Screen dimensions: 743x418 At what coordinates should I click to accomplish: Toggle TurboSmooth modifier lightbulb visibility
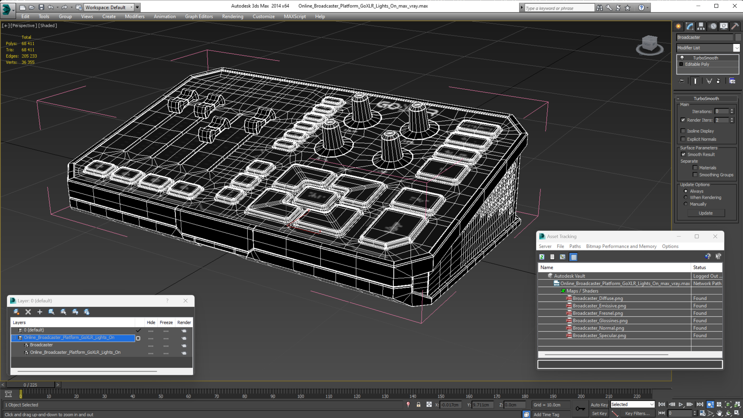[682, 58]
